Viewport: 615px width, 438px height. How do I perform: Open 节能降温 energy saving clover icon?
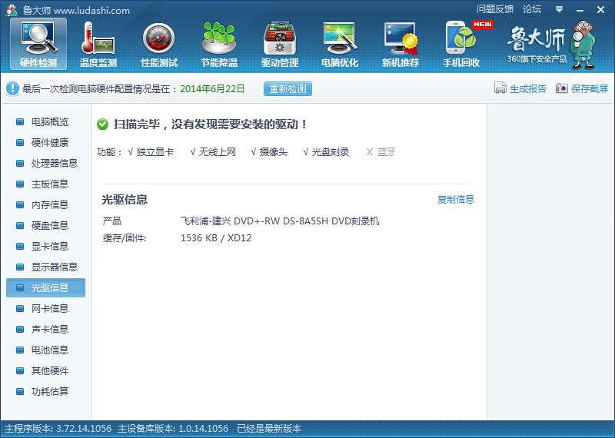[219, 44]
